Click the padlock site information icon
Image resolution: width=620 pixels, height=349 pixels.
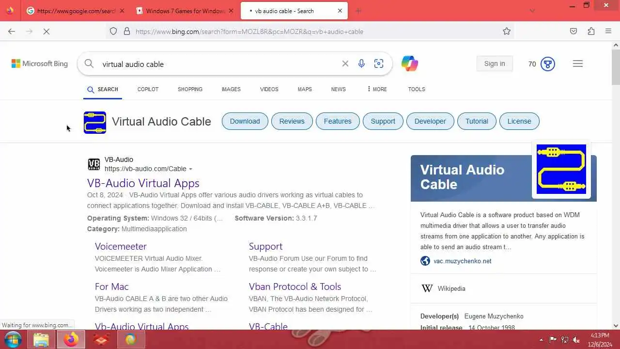point(127,32)
